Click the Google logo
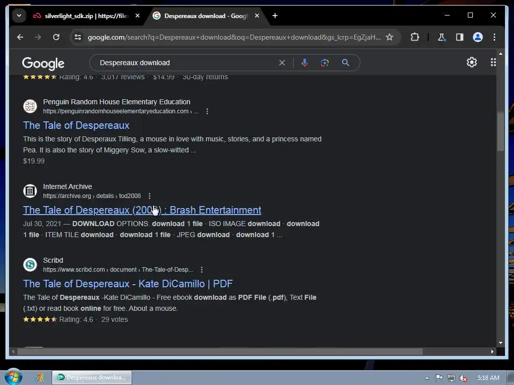 coord(43,63)
